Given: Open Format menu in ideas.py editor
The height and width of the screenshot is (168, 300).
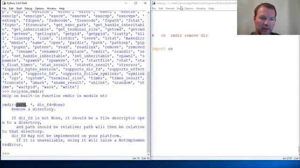Looking at the screenshot, I should (x=170, y=8).
